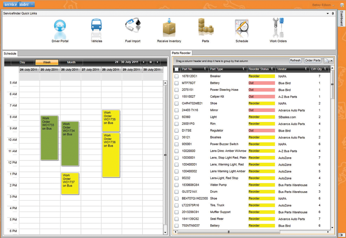The image size is (346, 238).
Task: Collapse the Servicefinder Quick Links panel
Action: click(327, 14)
